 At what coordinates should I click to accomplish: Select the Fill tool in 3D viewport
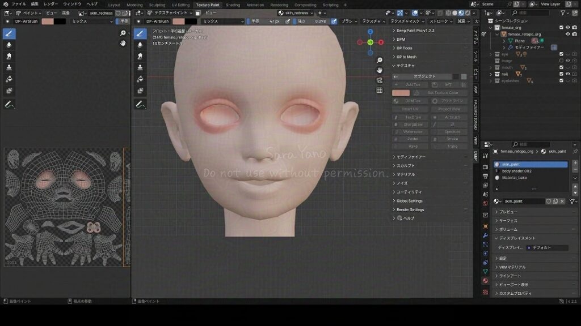point(140,79)
